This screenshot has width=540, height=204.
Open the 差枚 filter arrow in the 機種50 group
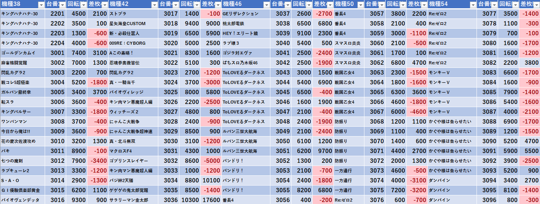tap(424, 5)
